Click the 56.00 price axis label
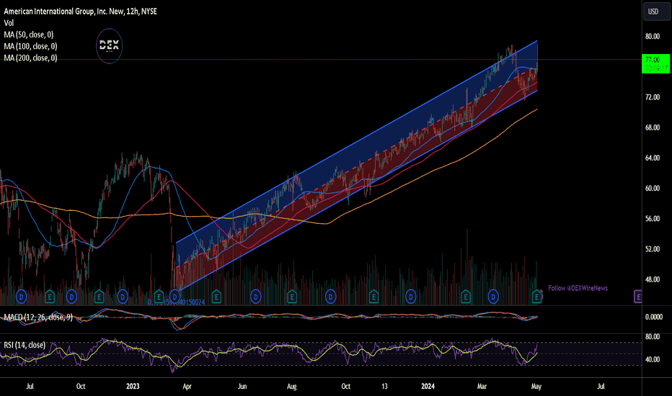Image resolution: width=672 pixels, height=396 pixels. tap(653, 219)
